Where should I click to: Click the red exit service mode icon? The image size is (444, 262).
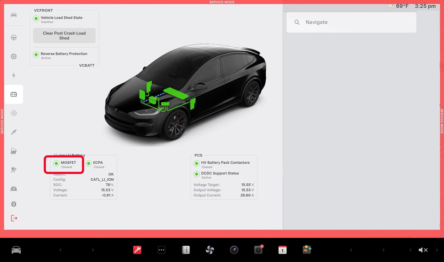click(14, 218)
